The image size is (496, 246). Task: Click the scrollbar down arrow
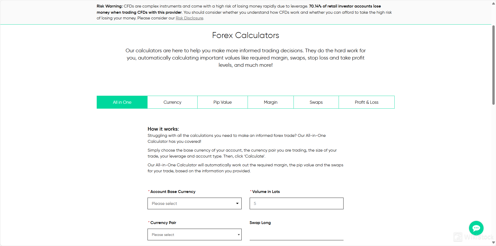493,243
